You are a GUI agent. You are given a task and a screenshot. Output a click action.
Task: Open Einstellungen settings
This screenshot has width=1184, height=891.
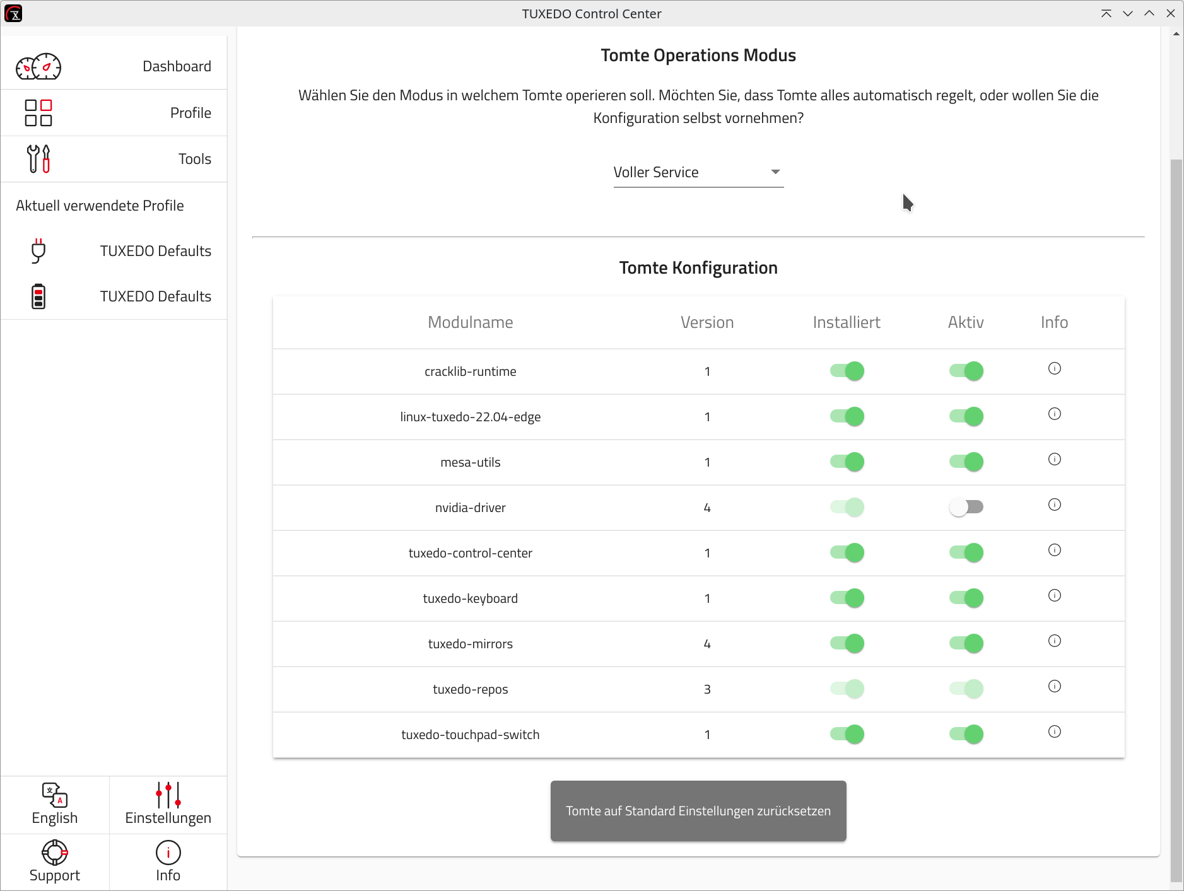coord(168,805)
